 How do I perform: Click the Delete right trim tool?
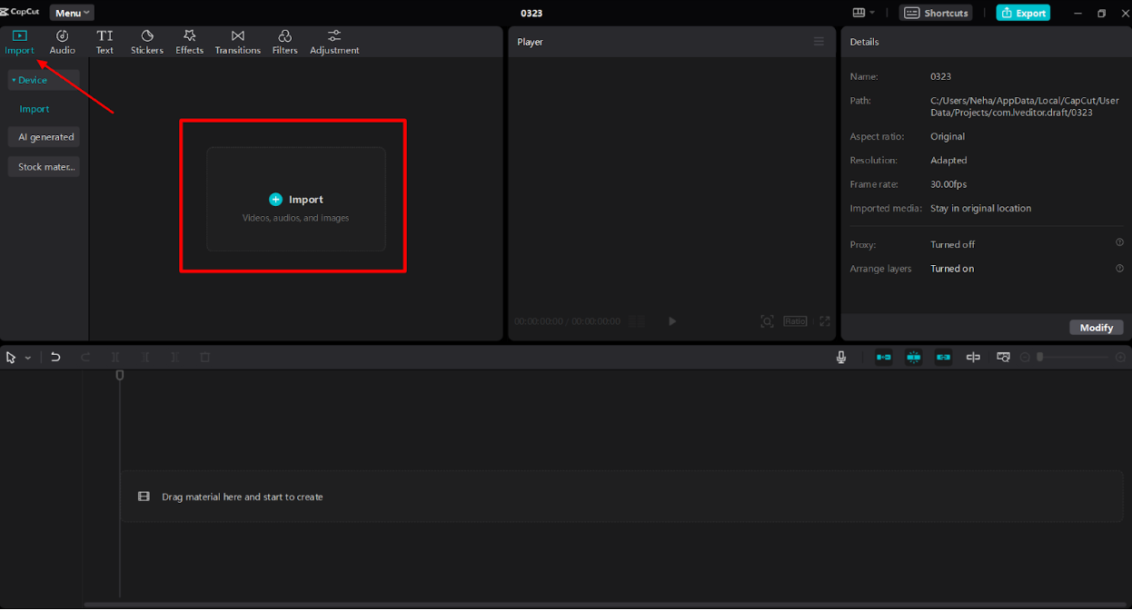pyautogui.click(x=175, y=358)
